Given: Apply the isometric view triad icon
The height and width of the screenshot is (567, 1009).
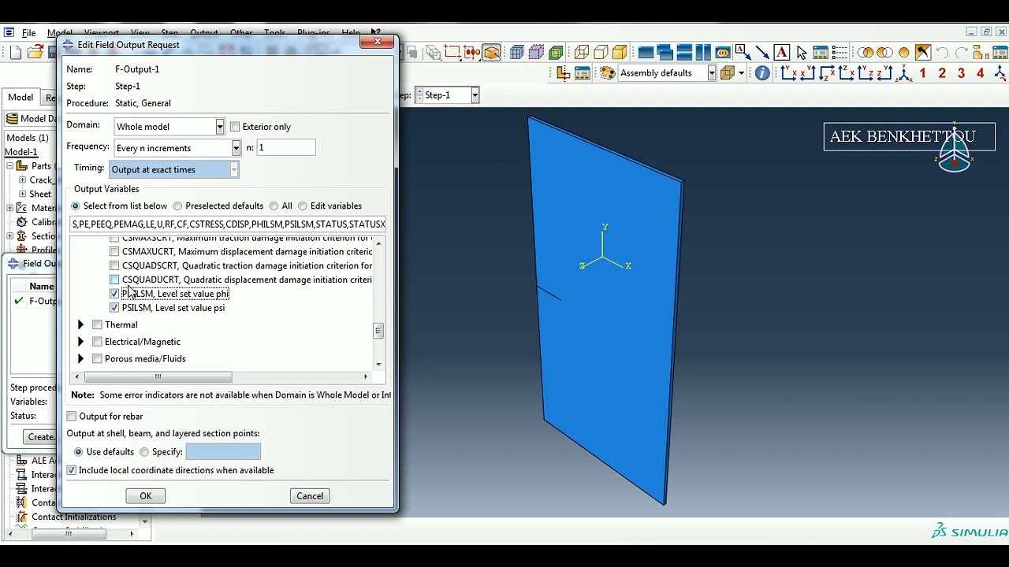Looking at the screenshot, I should [903, 73].
